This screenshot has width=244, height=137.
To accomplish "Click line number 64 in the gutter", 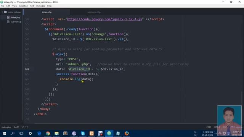I will pos(27,69).
